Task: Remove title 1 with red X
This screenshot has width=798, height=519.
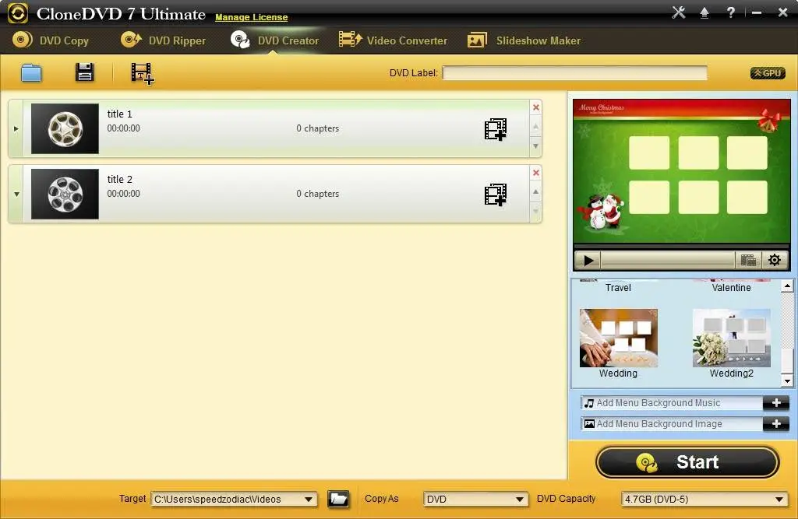Action: click(536, 107)
